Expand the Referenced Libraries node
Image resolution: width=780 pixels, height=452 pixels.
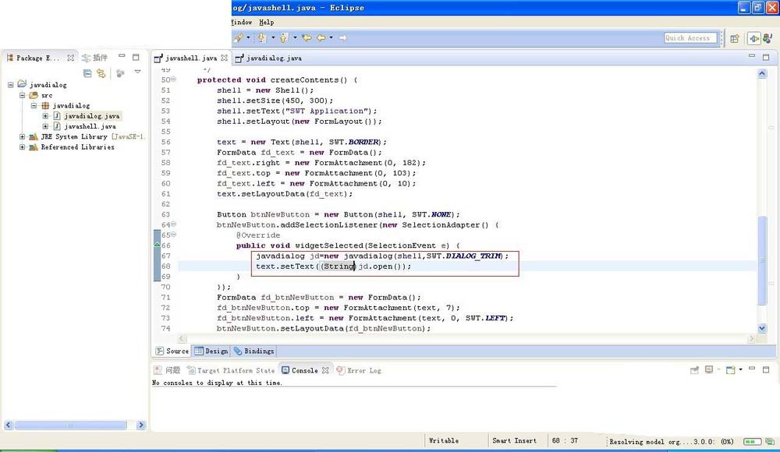23,147
